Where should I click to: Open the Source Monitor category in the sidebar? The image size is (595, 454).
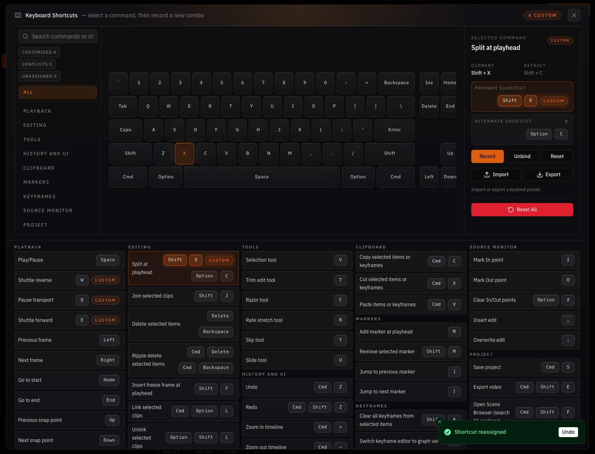[58, 210]
